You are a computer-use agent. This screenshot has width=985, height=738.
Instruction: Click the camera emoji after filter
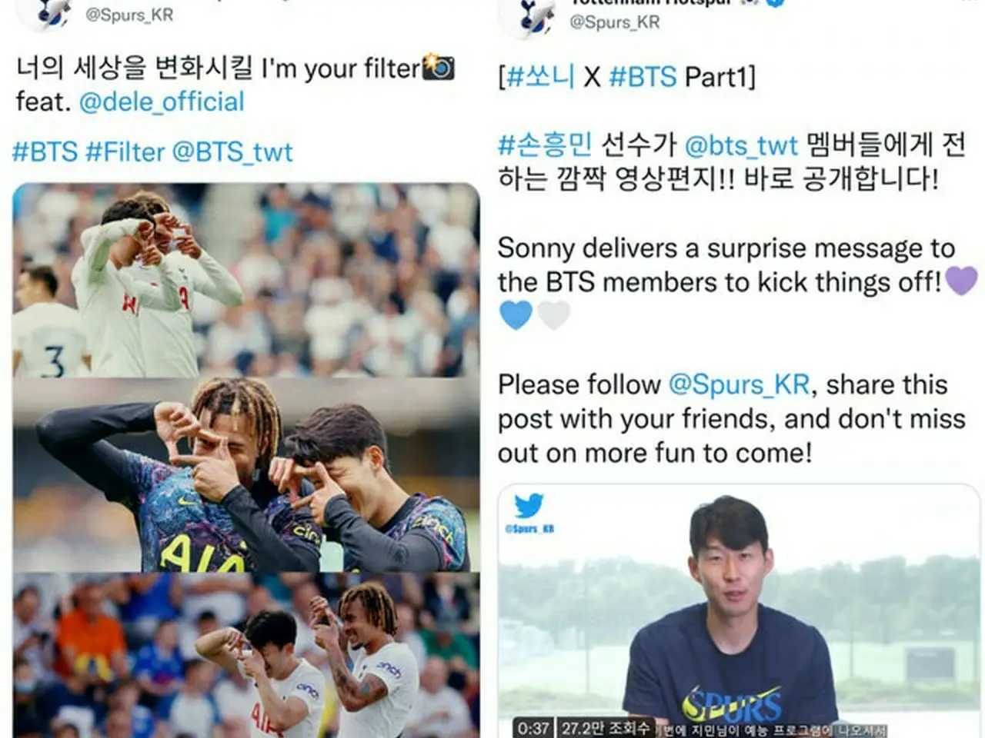coord(439,68)
